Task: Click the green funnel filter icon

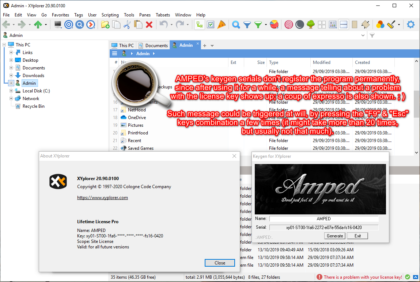Action: (258, 24)
